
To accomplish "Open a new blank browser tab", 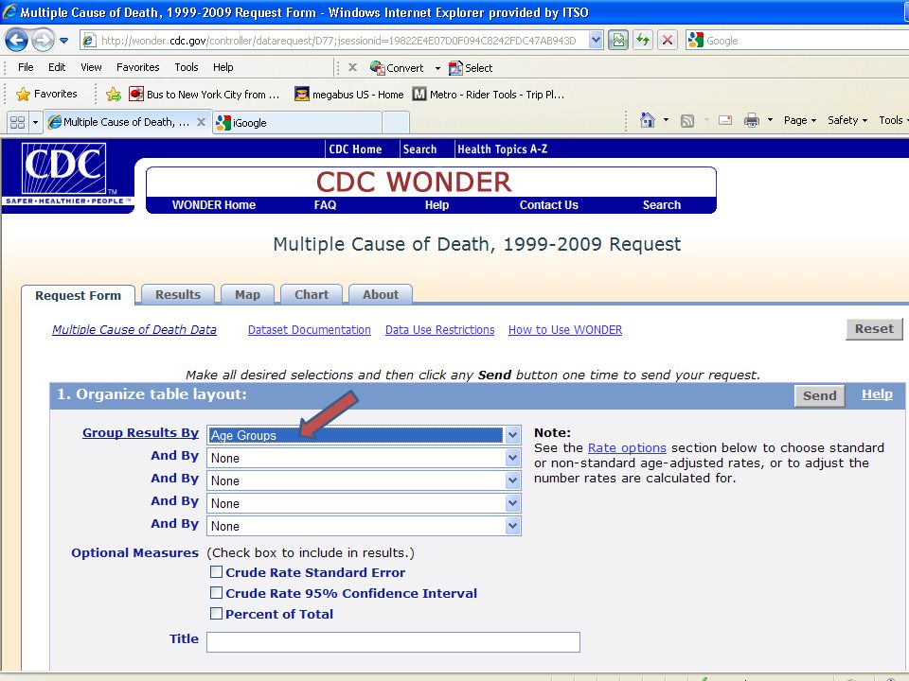I will [396, 122].
